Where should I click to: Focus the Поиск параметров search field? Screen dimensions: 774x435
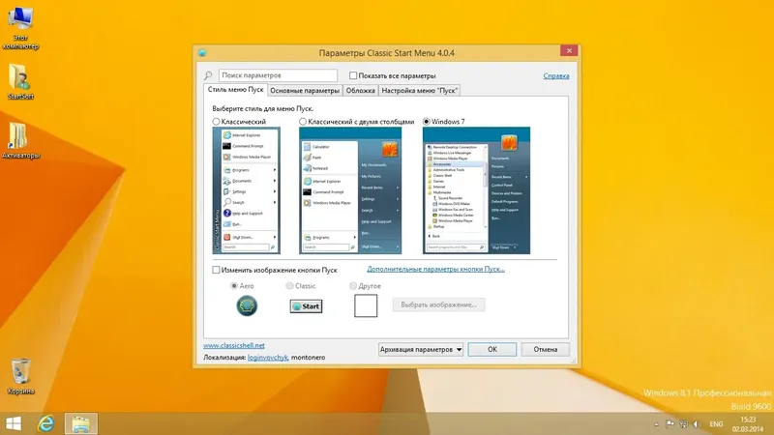(278, 75)
